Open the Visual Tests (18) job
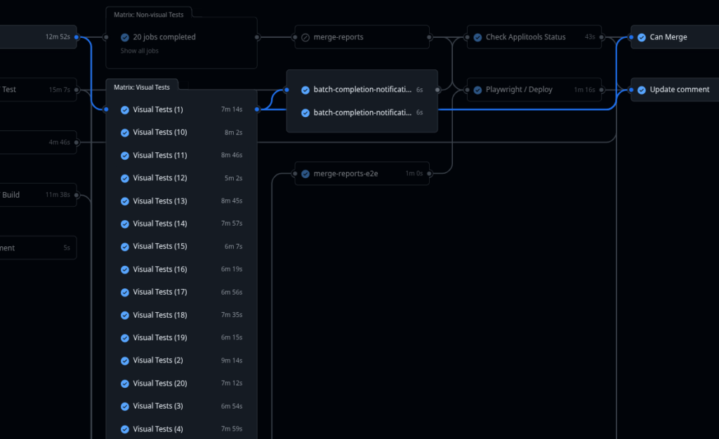The image size is (719, 439). tap(182, 315)
